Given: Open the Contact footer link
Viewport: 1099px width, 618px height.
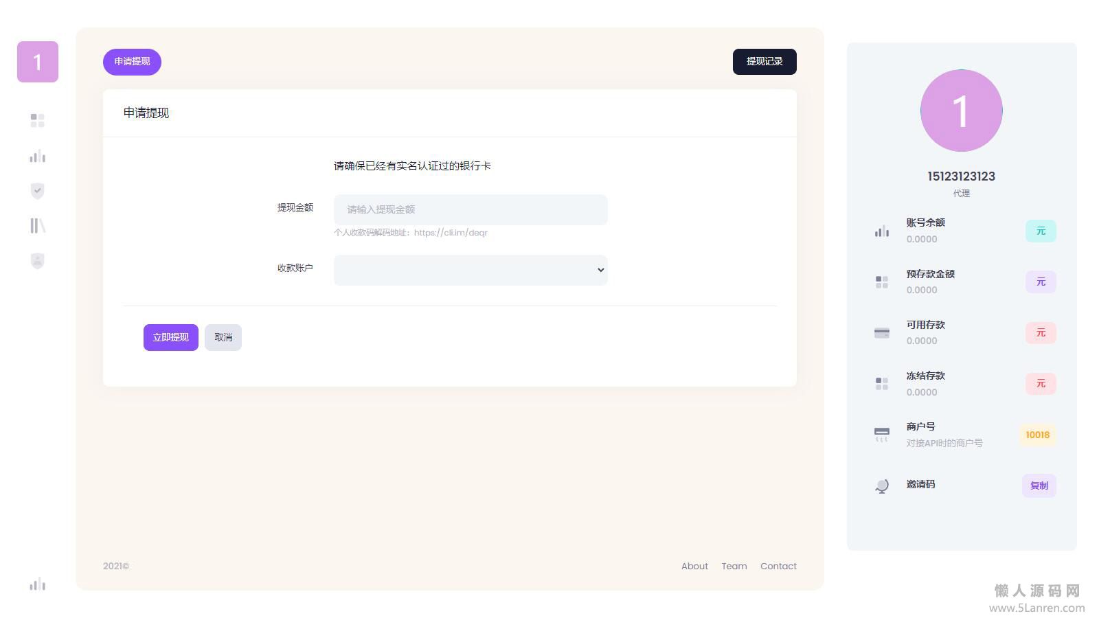Looking at the screenshot, I should coord(778,566).
